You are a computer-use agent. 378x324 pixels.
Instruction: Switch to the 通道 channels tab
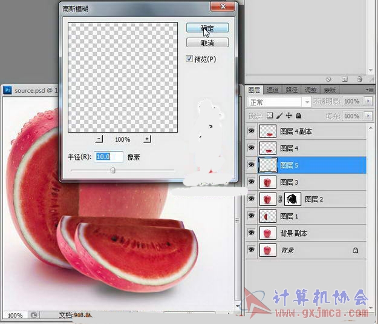coord(273,90)
